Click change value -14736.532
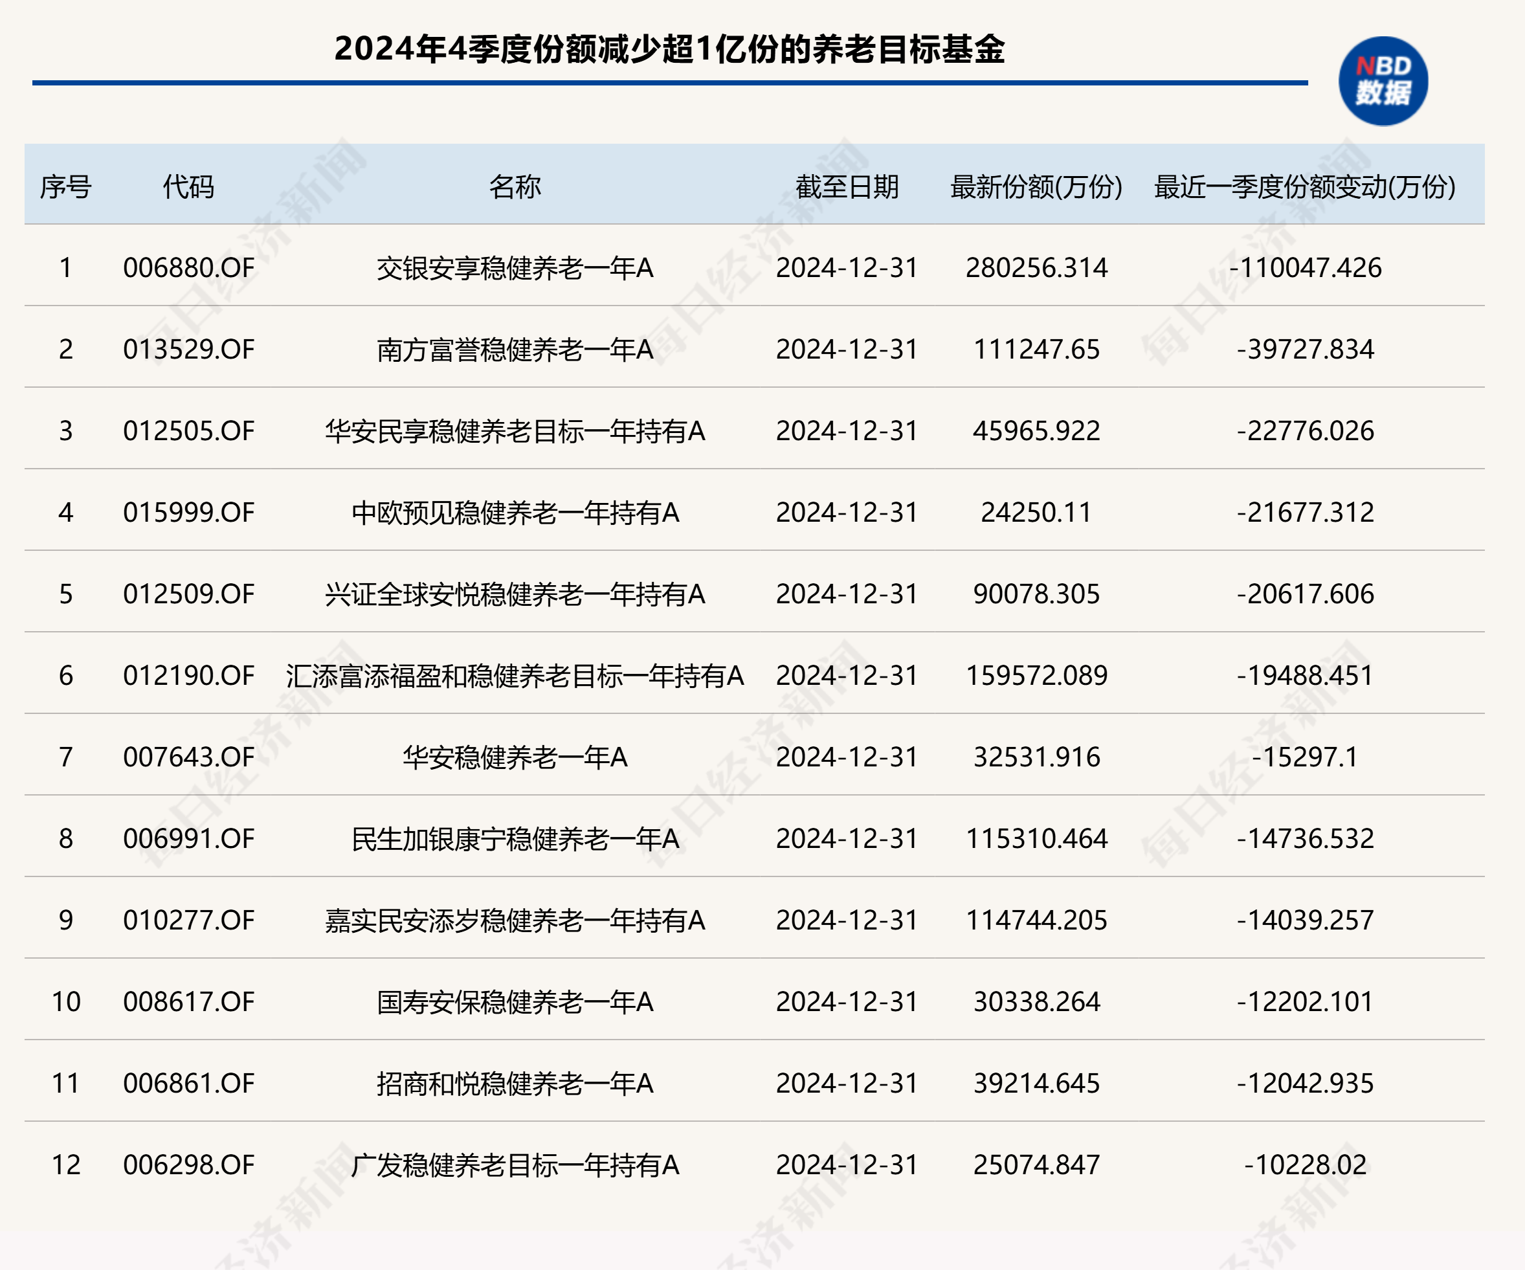 1305,839
